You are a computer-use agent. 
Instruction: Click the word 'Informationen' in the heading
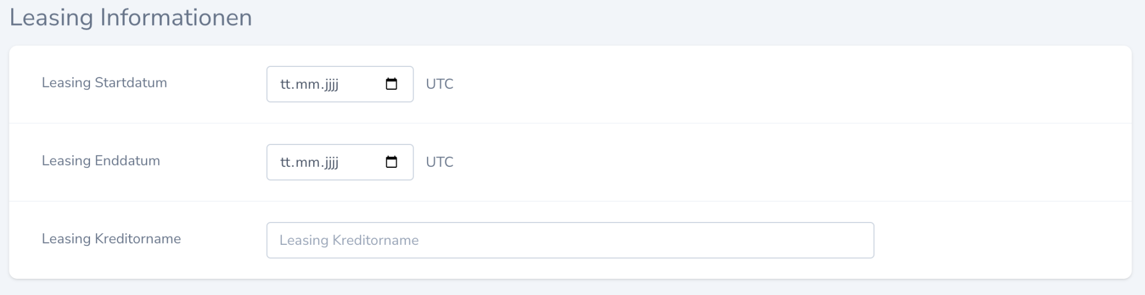[176, 18]
